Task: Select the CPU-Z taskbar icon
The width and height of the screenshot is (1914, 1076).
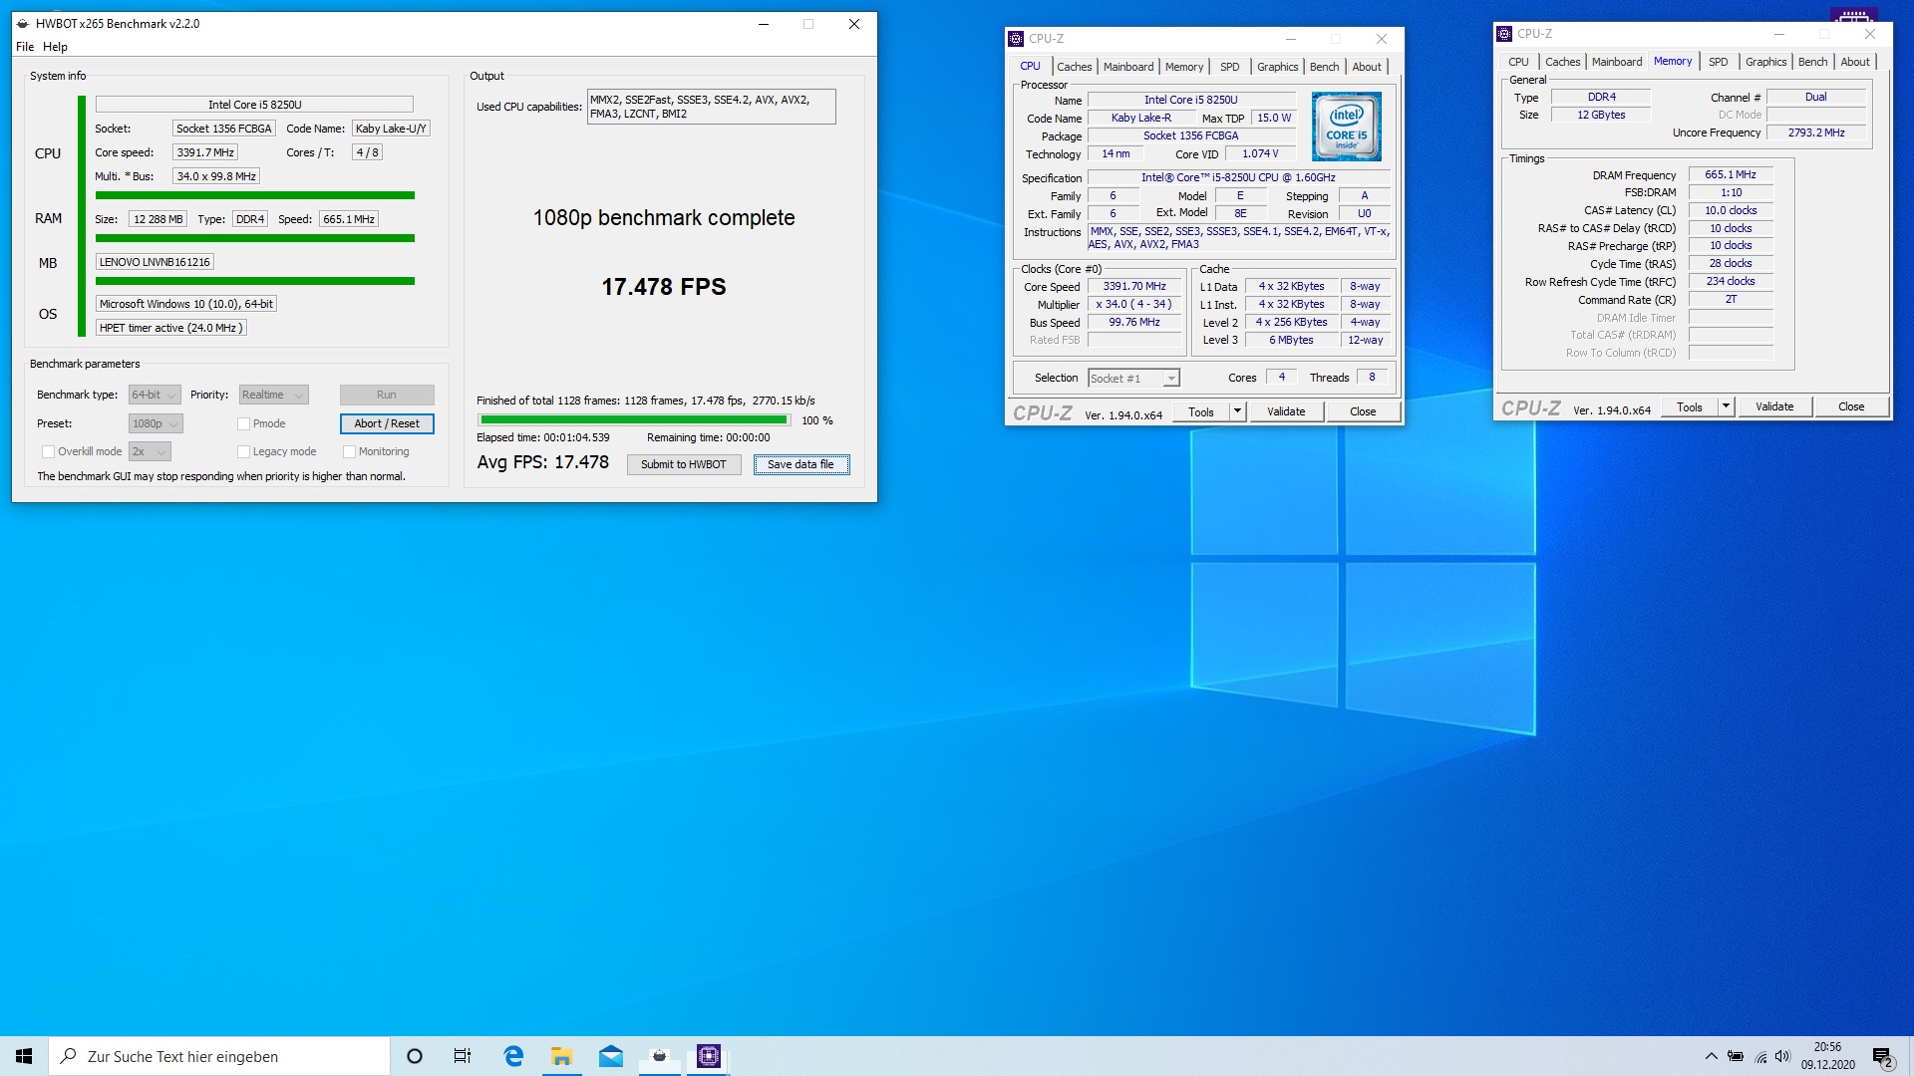Action: pyautogui.click(x=709, y=1056)
